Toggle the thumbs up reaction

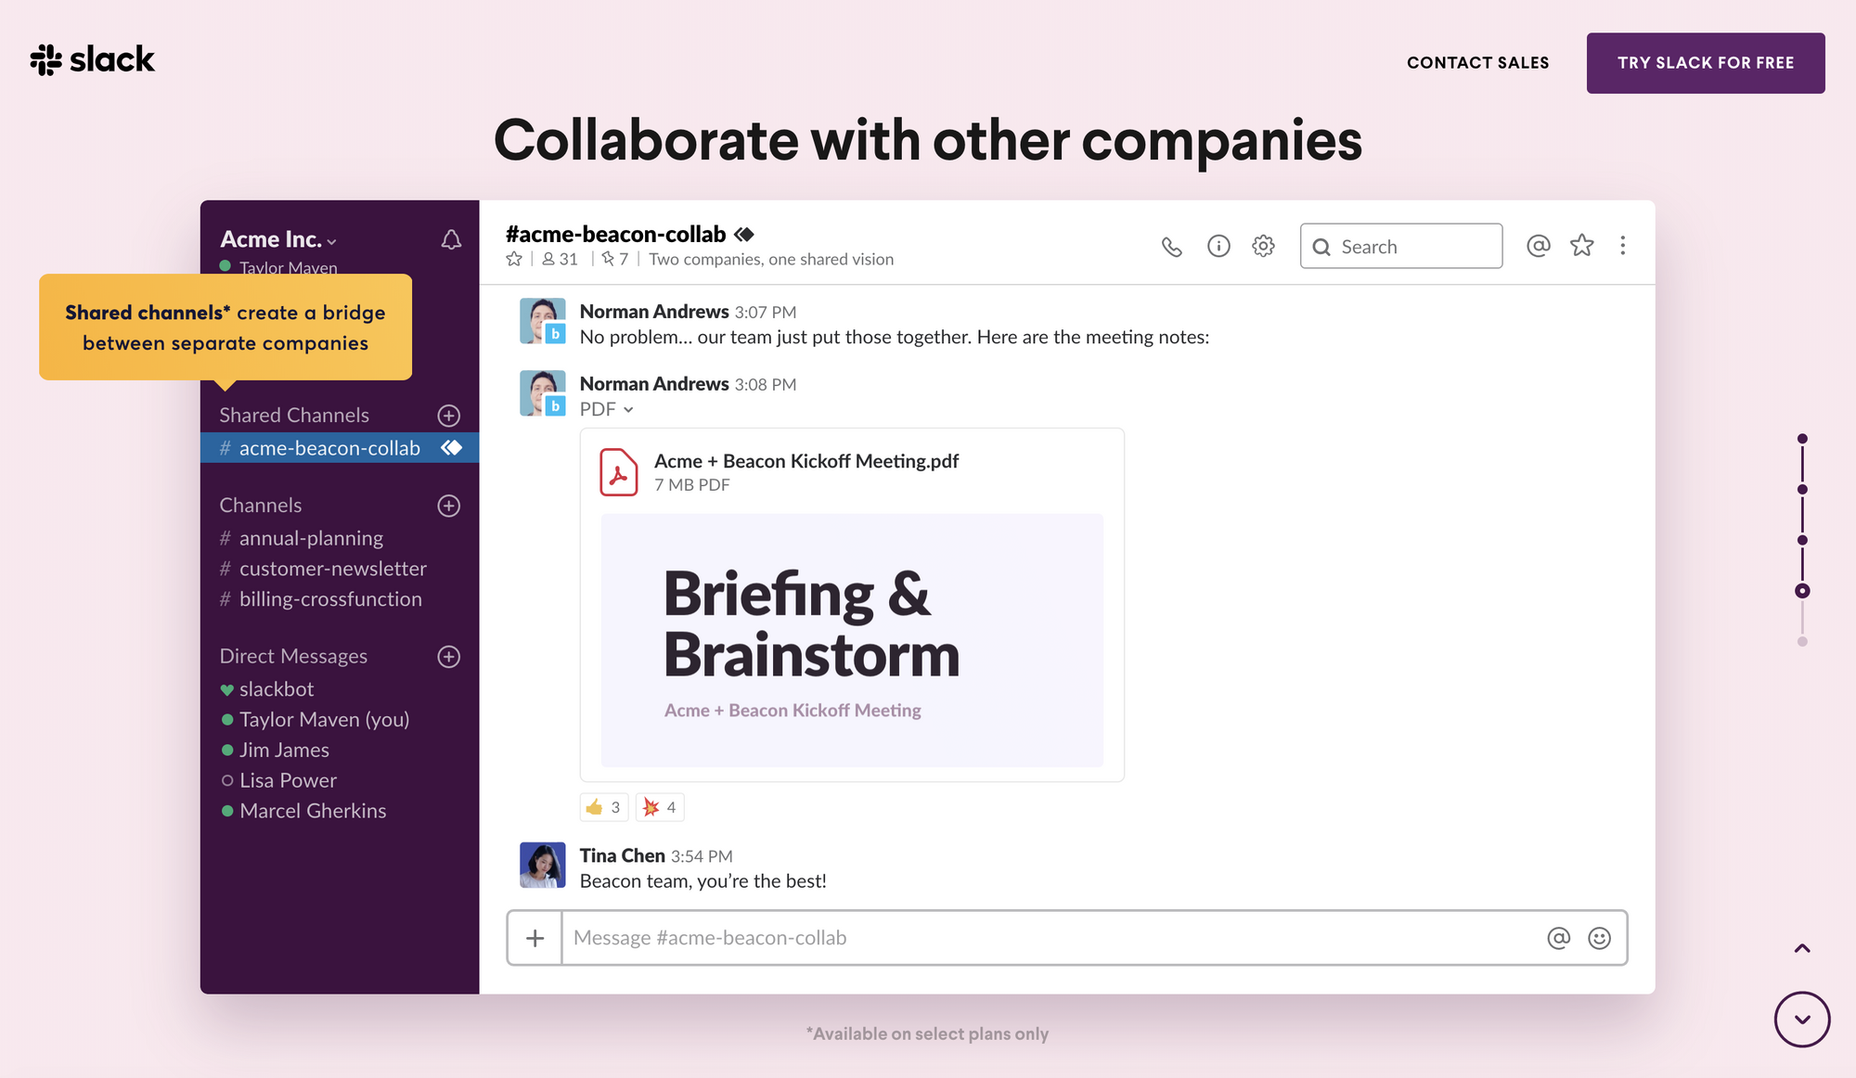click(603, 807)
